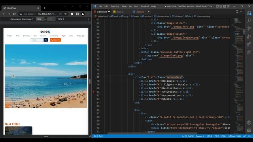This screenshot has height=142, width=253.
Task: Change CRLF end of line sequence
Action: click(x=217, y=136)
